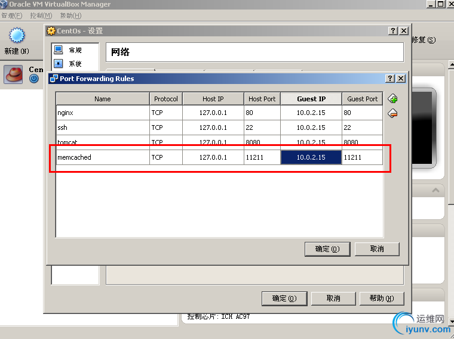Screen dimensions: 454x339
Task: Click Guest Port 80 in nginx row
Action: click(363, 113)
